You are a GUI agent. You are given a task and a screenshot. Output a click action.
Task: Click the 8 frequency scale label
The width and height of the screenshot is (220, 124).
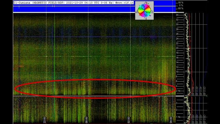[177, 76]
